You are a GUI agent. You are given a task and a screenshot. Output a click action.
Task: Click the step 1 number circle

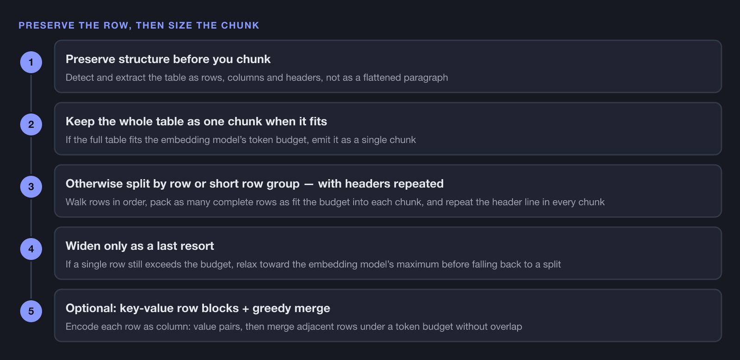31,62
